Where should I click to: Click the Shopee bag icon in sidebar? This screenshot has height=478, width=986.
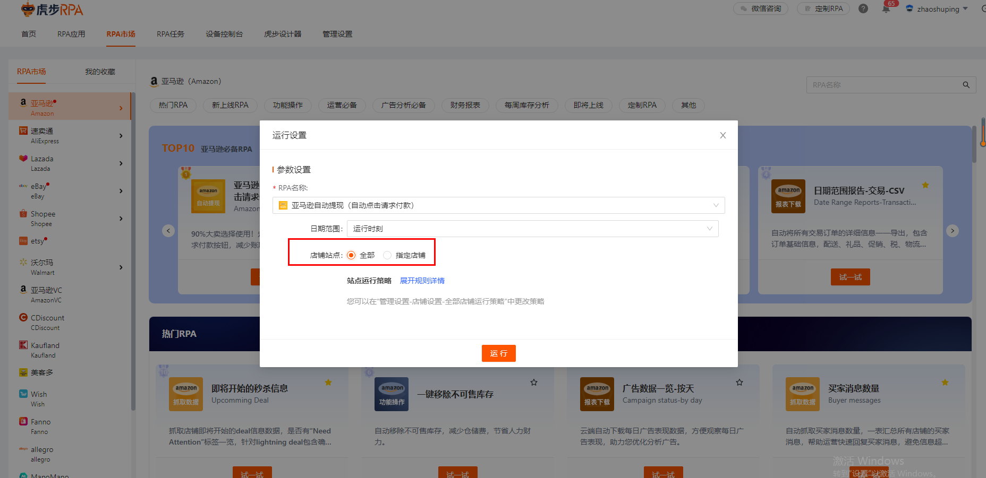click(x=23, y=213)
